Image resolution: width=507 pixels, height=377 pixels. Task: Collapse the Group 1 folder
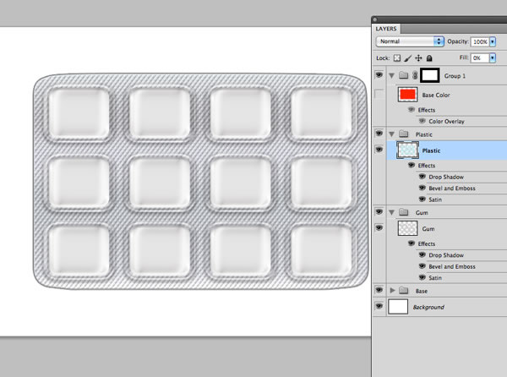click(x=391, y=76)
